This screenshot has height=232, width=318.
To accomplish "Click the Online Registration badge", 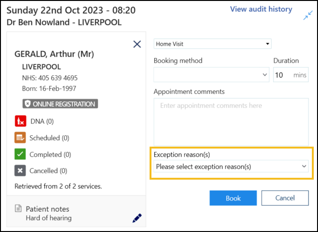I will (x=60, y=104).
